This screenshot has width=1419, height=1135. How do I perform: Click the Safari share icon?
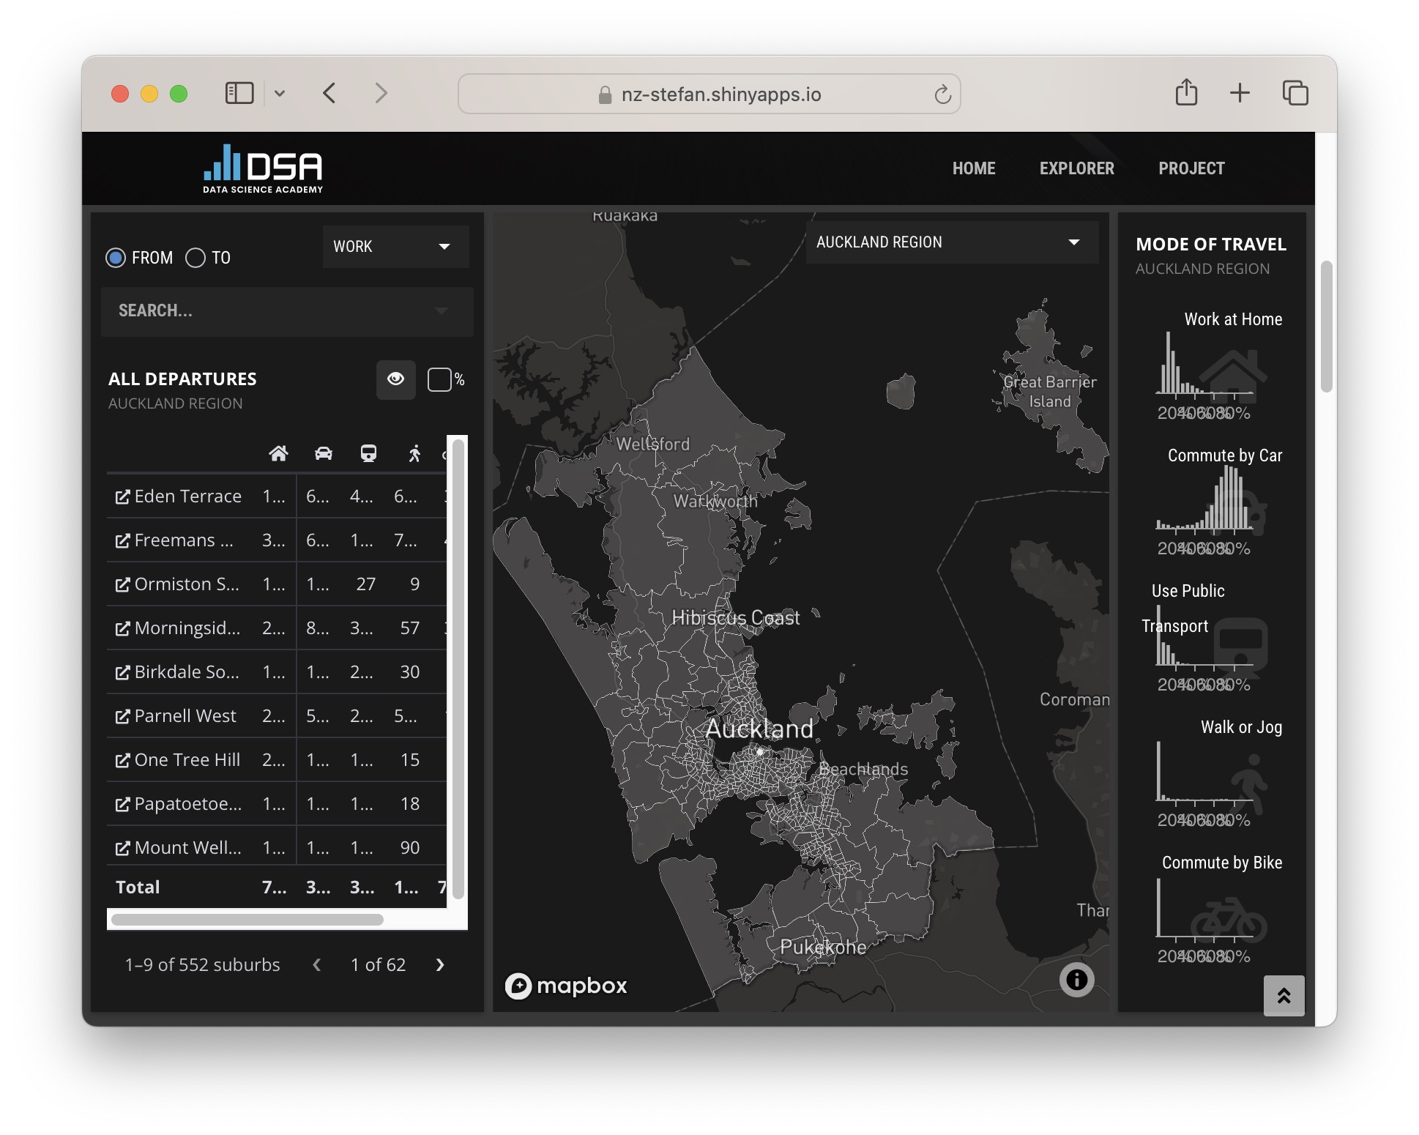1185,93
